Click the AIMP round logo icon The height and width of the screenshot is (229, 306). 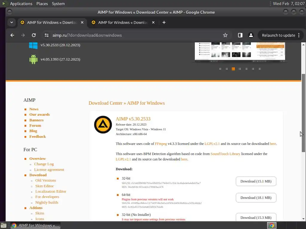(103, 125)
